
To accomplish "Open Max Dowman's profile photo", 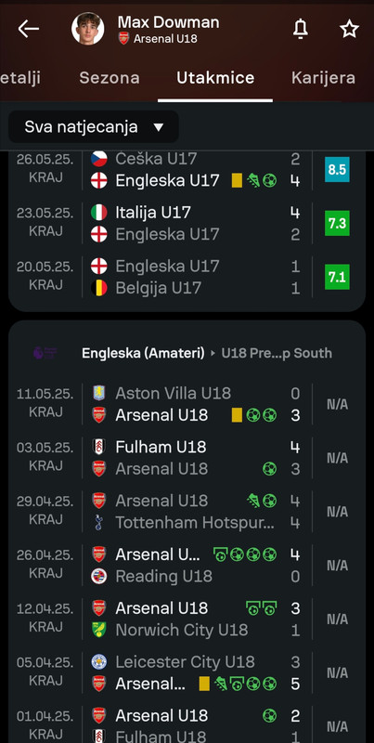I will [87, 29].
